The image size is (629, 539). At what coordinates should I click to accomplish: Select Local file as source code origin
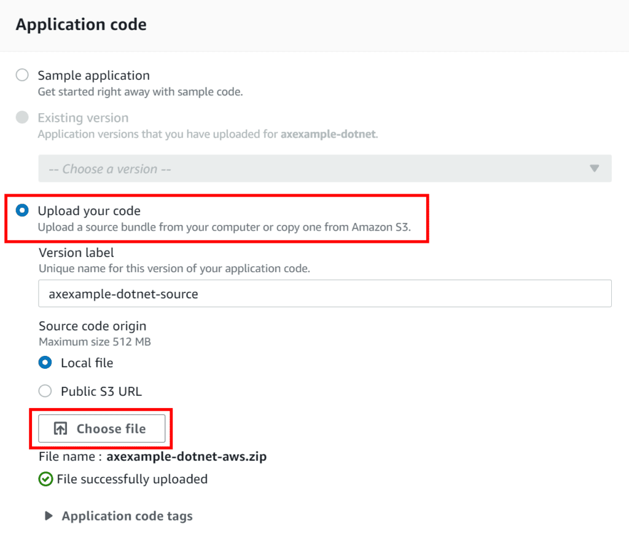[x=45, y=363]
